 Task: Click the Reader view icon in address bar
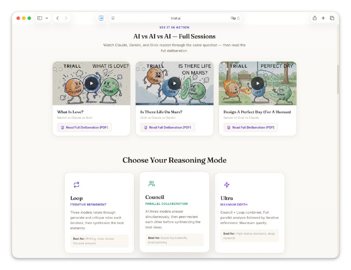pos(113,18)
